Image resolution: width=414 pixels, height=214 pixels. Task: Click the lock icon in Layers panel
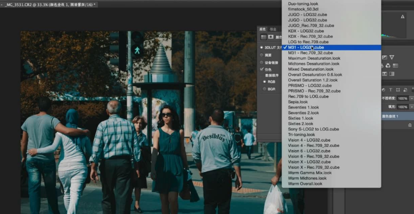(410, 125)
